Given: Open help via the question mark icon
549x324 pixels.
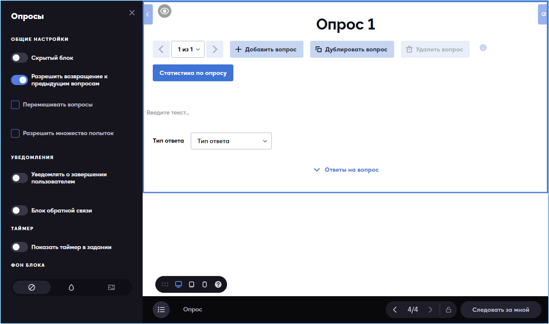Looking at the screenshot, I should point(218,285).
